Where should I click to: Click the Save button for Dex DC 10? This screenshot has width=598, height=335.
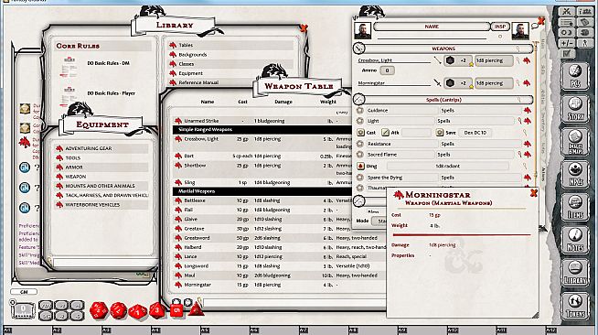click(x=440, y=133)
